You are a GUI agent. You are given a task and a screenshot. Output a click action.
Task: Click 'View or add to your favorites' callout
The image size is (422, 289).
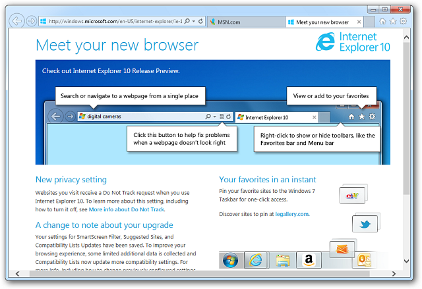click(x=331, y=96)
